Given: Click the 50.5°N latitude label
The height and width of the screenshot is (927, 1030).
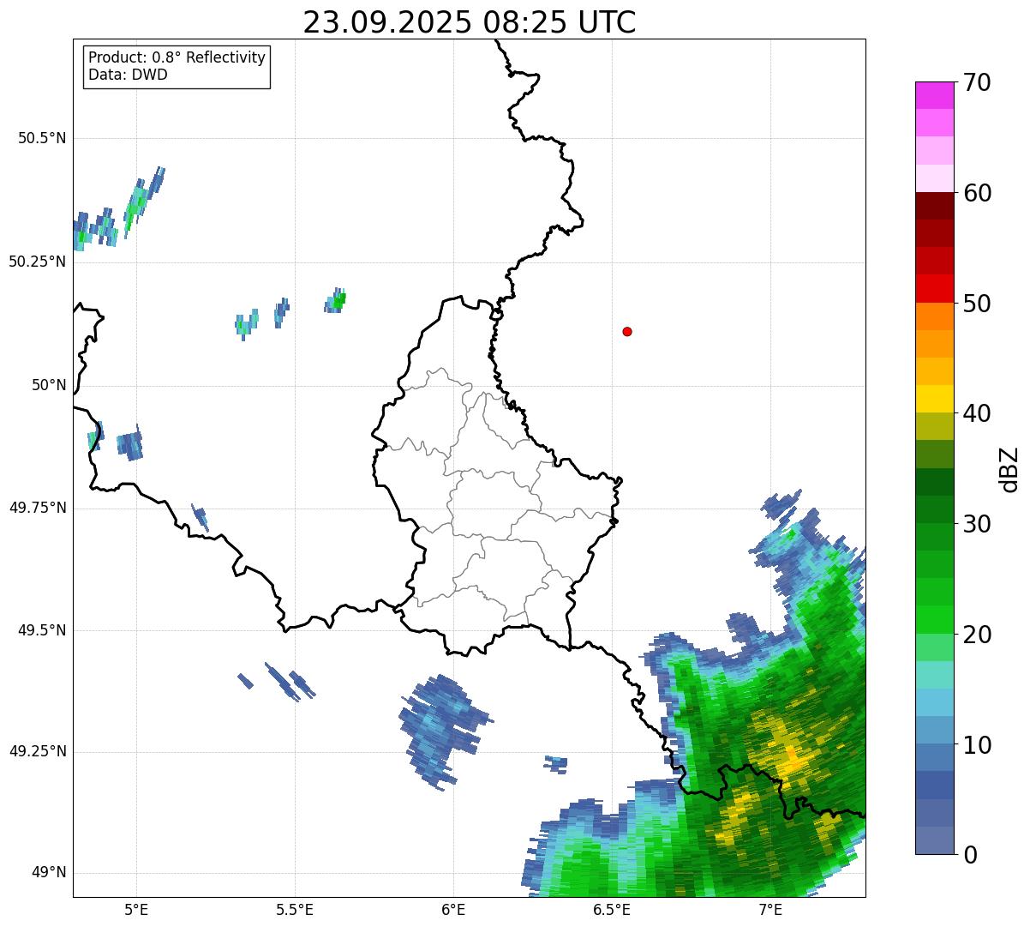Looking at the screenshot, I should coord(42,138).
